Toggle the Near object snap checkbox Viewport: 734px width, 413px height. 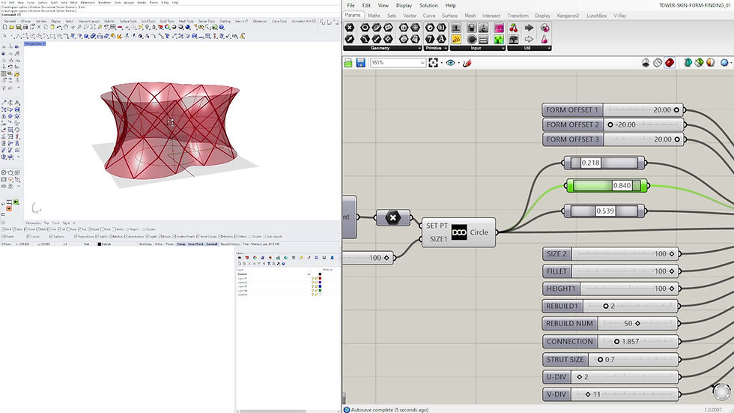pyautogui.click(x=18, y=229)
